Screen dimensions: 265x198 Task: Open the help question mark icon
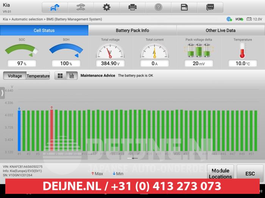click(x=158, y=8)
